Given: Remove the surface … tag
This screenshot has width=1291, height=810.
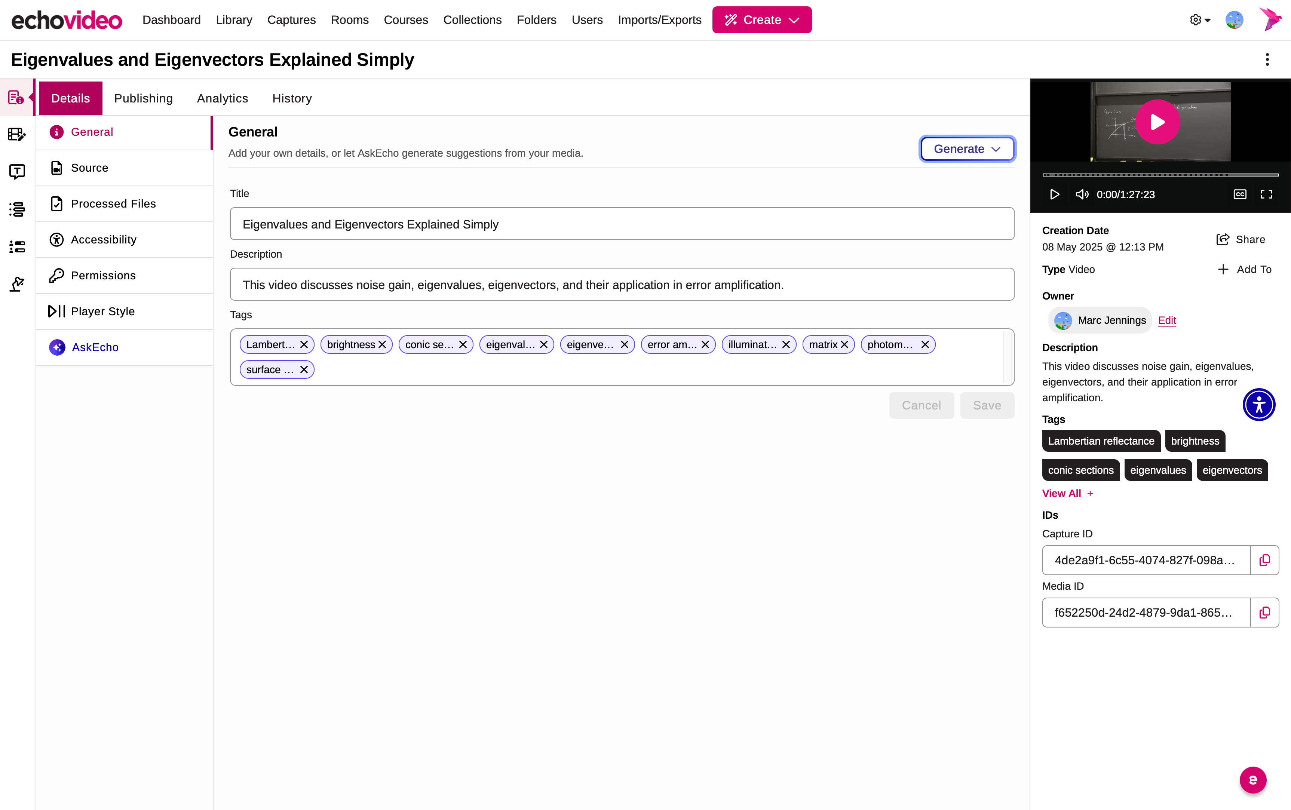Looking at the screenshot, I should [304, 369].
